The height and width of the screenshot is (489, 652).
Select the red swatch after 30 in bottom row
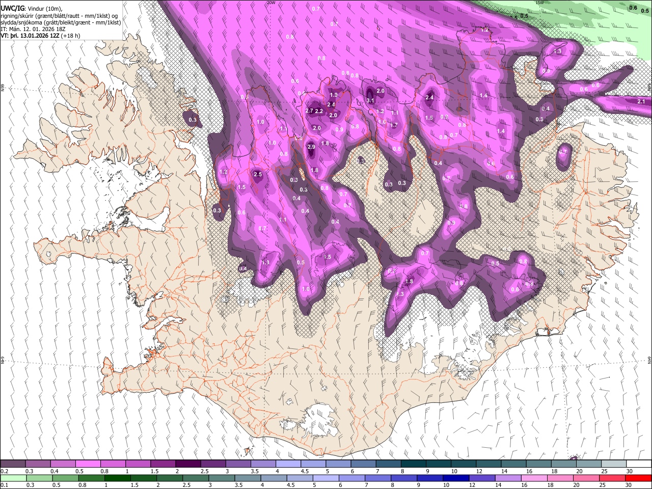[639, 478]
